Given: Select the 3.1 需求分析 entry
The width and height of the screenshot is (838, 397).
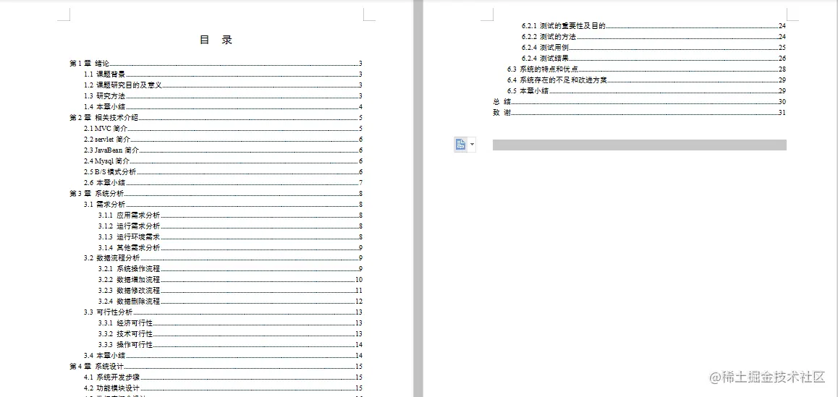Looking at the screenshot, I should point(224,204).
